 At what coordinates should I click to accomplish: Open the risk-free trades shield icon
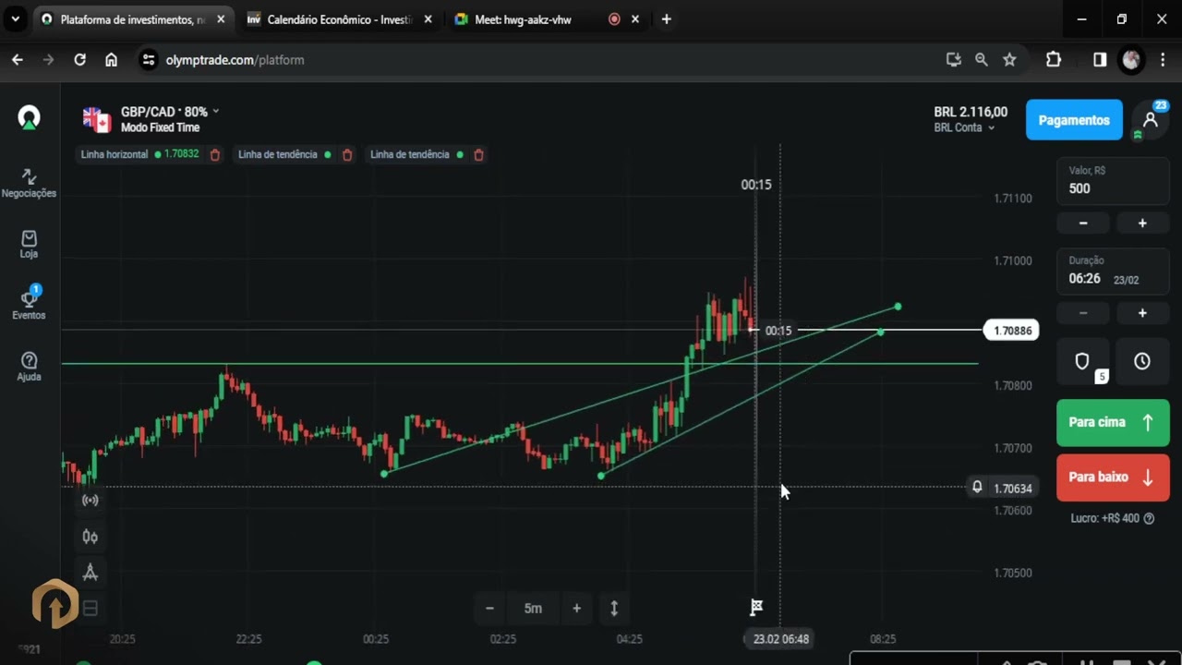tap(1082, 362)
